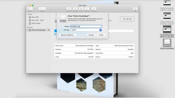175x98 pixels.
Task: Click the green zoom window button
Action: click(x=33, y=5)
